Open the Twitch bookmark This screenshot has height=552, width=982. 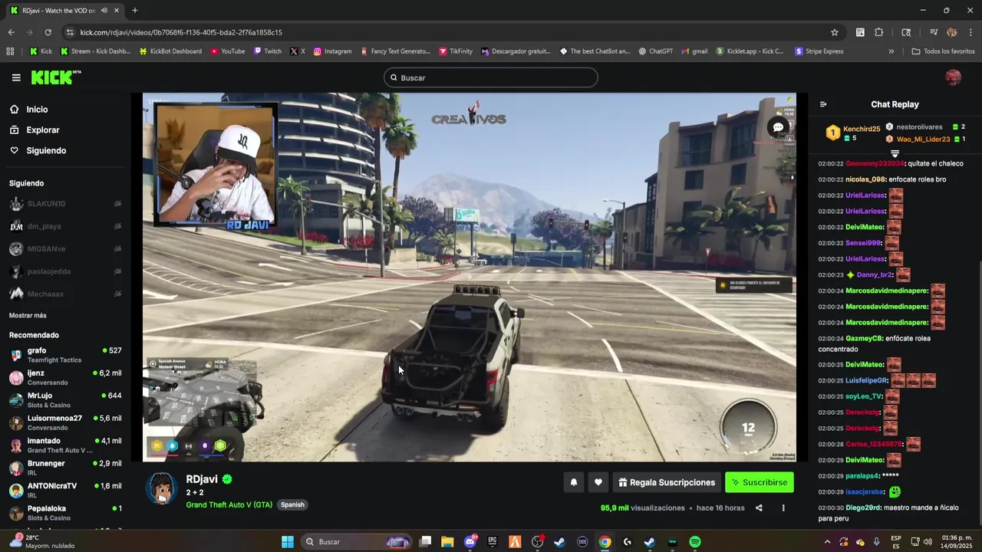tap(267, 51)
